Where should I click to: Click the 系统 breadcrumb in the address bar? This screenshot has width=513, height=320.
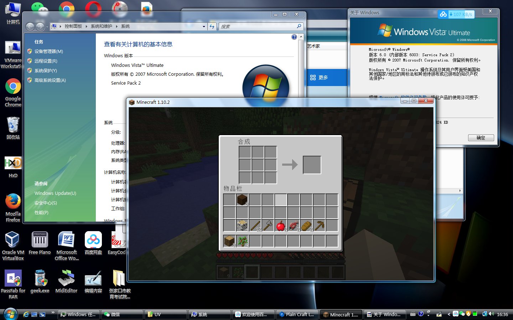point(125,26)
